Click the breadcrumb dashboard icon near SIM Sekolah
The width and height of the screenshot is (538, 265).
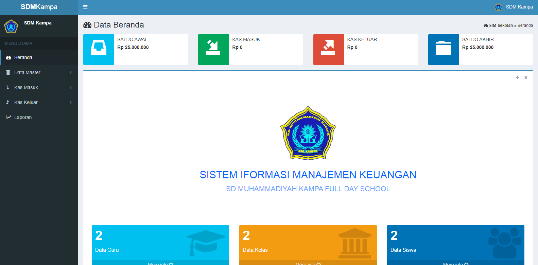click(486, 25)
